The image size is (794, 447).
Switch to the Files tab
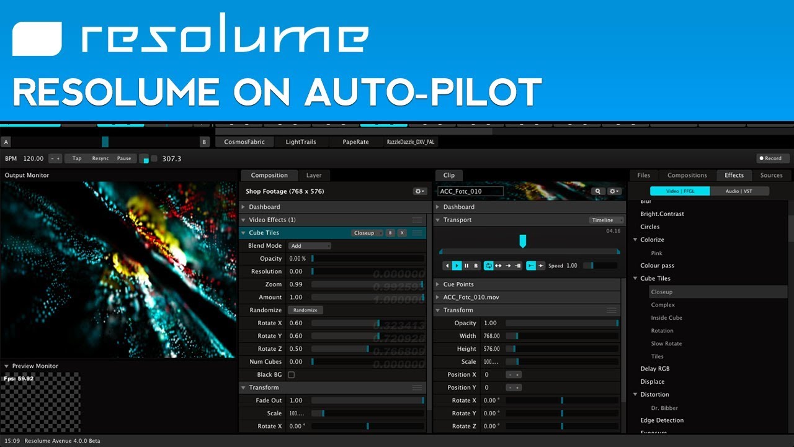tap(644, 175)
